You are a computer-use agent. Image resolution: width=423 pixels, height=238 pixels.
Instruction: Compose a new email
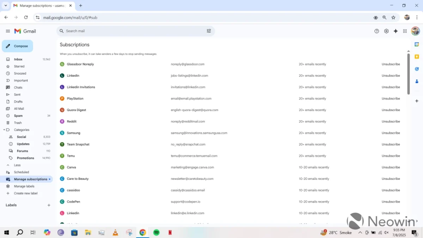[17, 46]
